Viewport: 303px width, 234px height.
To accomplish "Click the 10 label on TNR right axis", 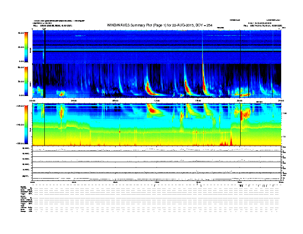I will click(x=284, y=136).
